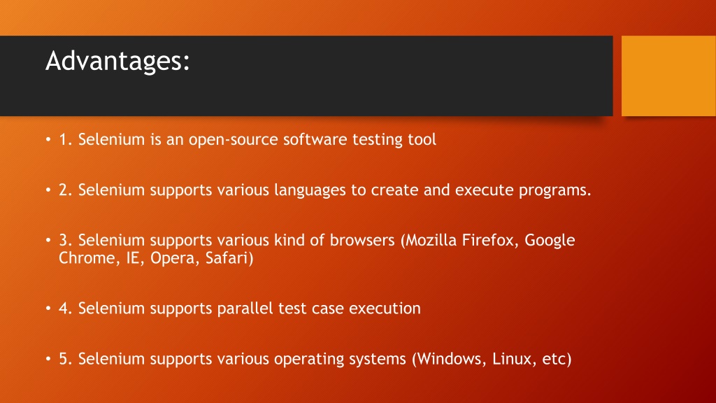Click the bullet dot before item 2
Image resolution: width=716 pixels, height=403 pixels.
(x=48, y=190)
